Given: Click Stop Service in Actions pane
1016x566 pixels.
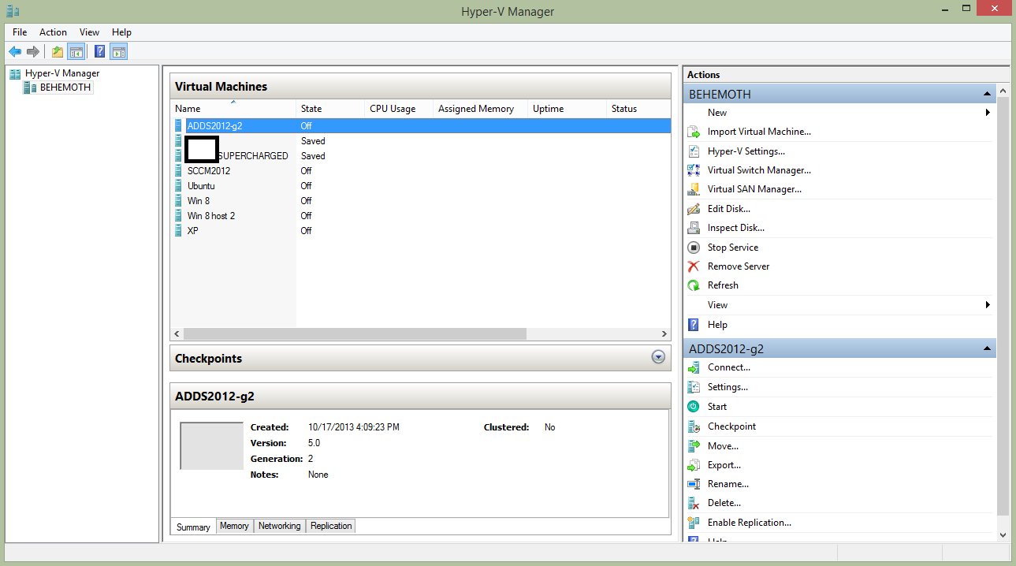Looking at the screenshot, I should (733, 248).
